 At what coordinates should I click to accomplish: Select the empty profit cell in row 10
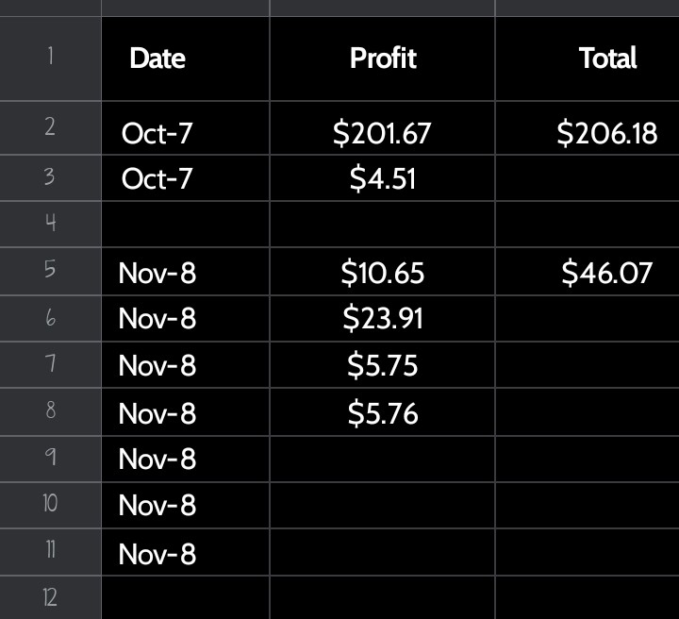coord(382,505)
